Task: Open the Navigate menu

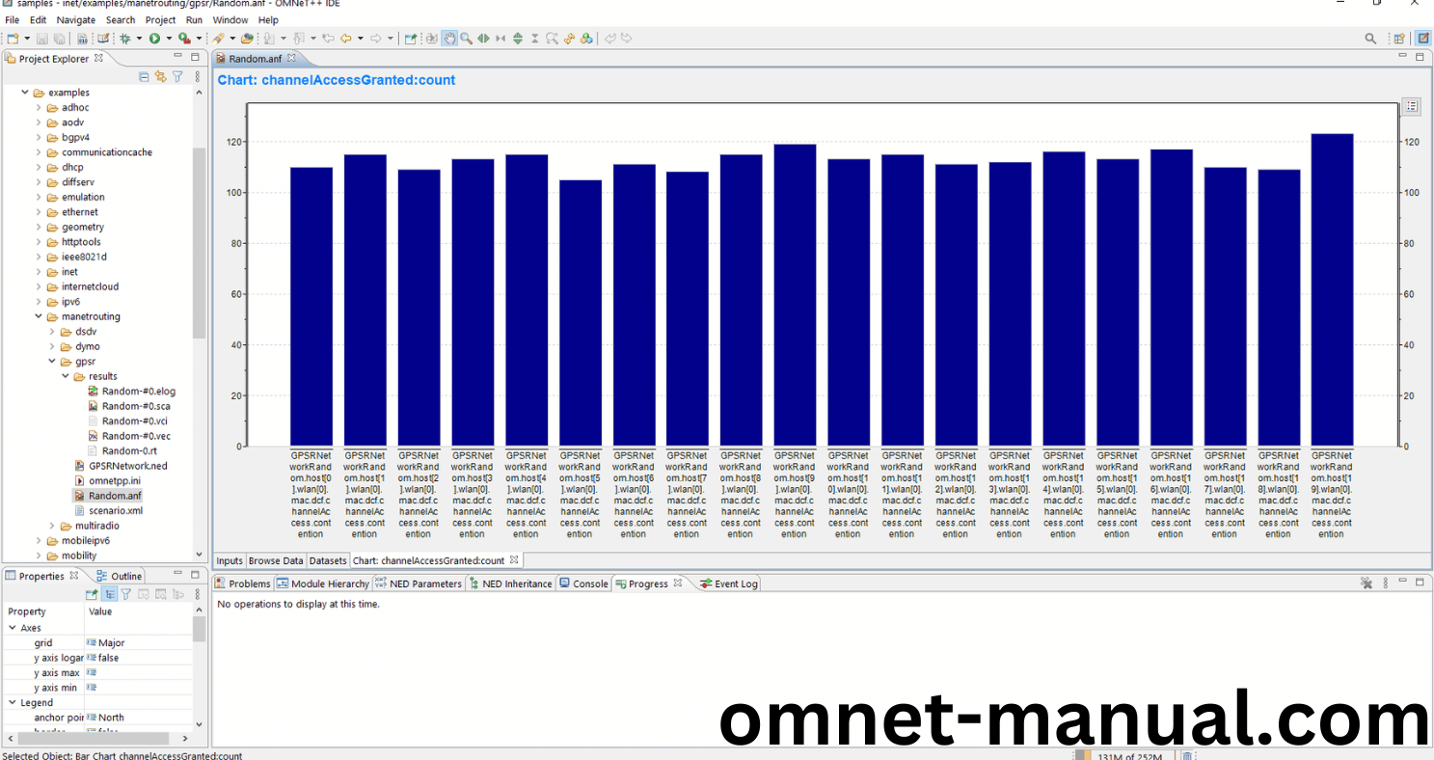Action: (x=75, y=19)
